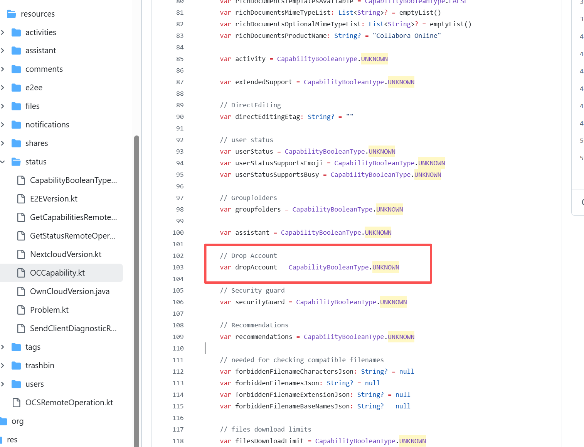Image resolution: width=584 pixels, height=447 pixels.
Task: Open the notifications folder
Action: coord(47,125)
